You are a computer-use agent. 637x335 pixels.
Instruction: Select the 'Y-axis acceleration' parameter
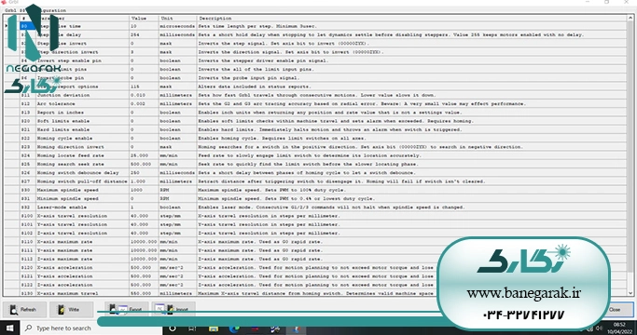click(82, 276)
